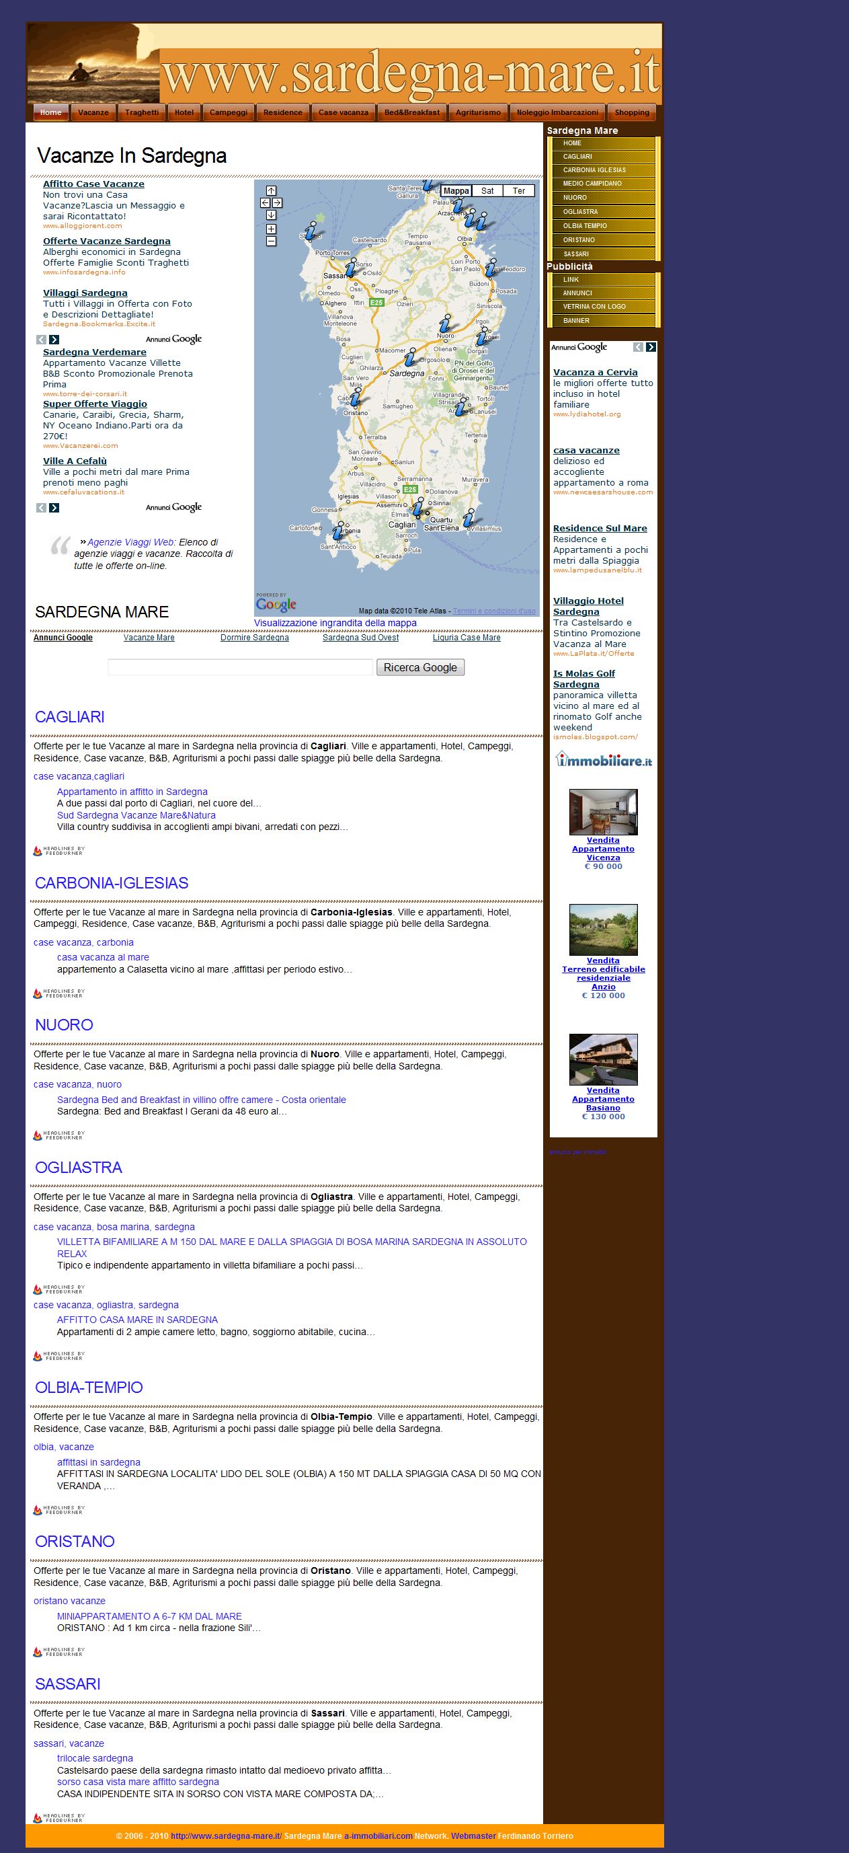Click the info marker near Budoni on map
Viewport: 849px width, 1853px height.
click(x=491, y=268)
